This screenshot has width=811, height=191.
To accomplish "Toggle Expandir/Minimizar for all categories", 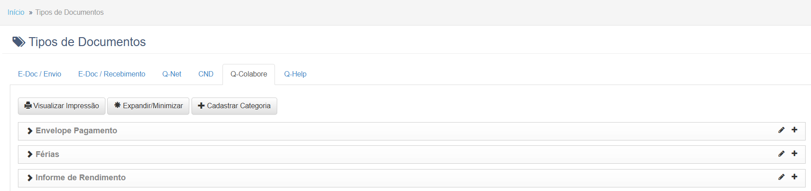I will pos(148,106).
